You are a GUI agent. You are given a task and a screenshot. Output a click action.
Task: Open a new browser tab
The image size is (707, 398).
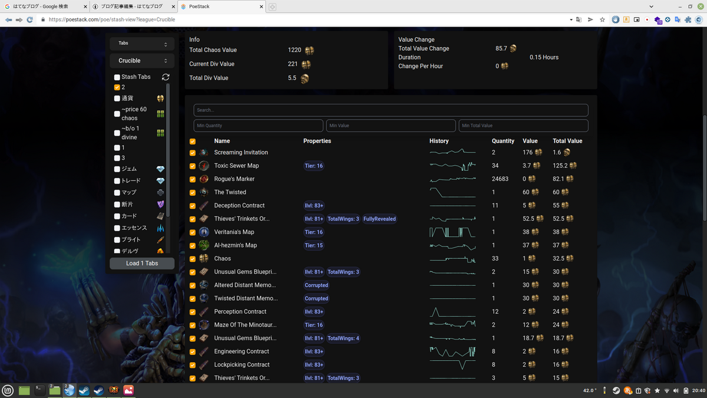tap(272, 6)
